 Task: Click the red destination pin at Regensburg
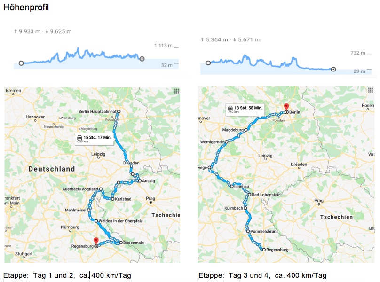coord(96,241)
